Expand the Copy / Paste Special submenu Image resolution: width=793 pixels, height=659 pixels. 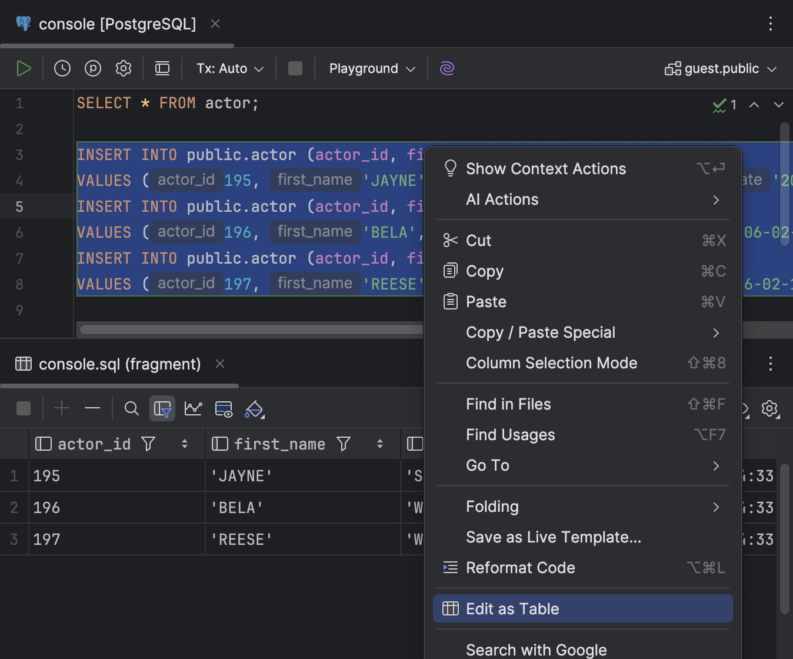click(x=540, y=332)
